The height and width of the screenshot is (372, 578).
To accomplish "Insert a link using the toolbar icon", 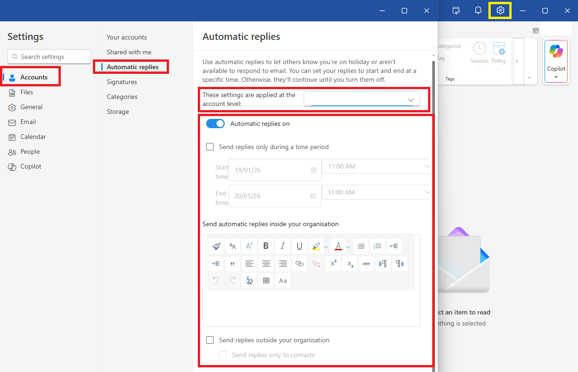I will click(299, 264).
